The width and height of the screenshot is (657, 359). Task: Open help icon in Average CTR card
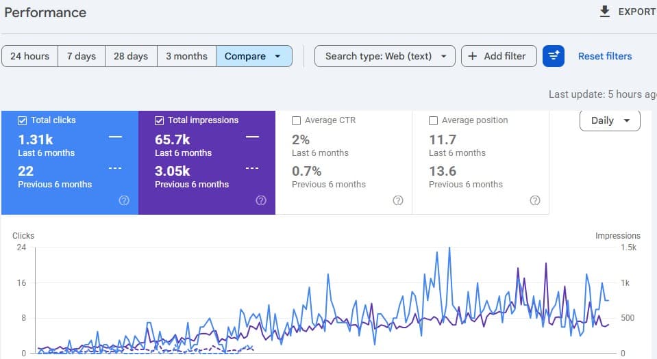[398, 200]
